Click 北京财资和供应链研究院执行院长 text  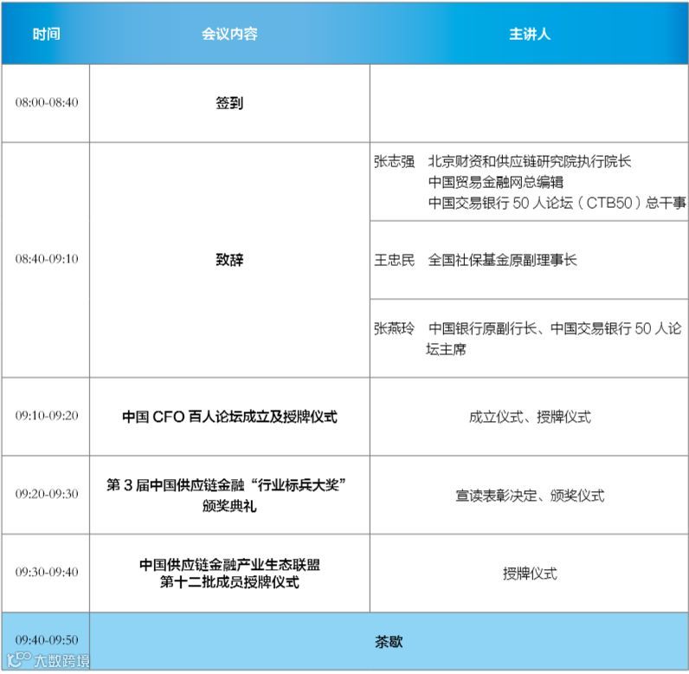[530, 161]
